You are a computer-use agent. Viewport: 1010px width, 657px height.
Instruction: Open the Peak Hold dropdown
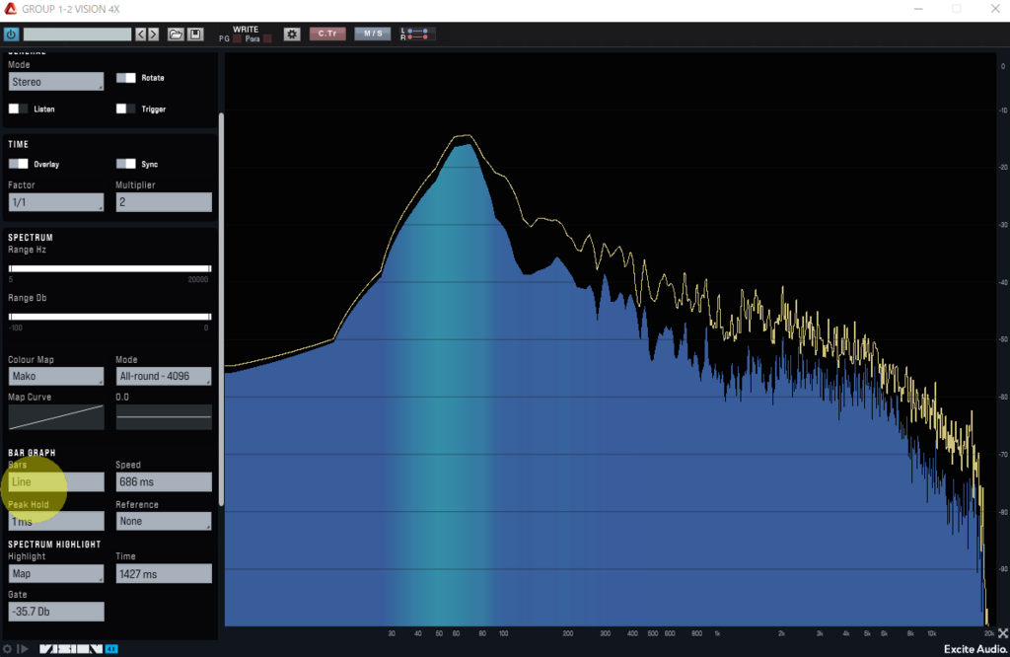pos(56,521)
